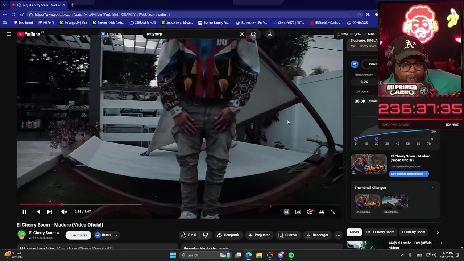Bookmark this page with the star
The image size is (464, 261).
(359, 14)
